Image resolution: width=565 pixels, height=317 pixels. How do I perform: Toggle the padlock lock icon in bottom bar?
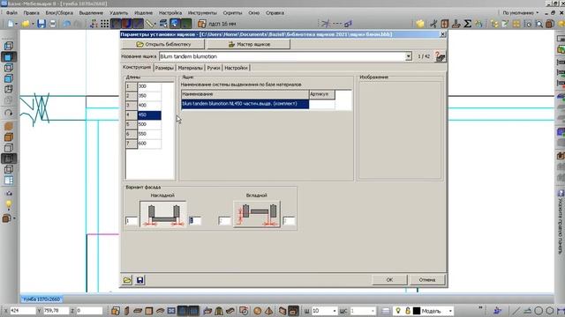click(408, 311)
